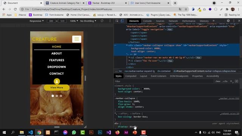Open DevTools customize menu dots
Screen dimensions: 242x136
click(x=234, y=21)
